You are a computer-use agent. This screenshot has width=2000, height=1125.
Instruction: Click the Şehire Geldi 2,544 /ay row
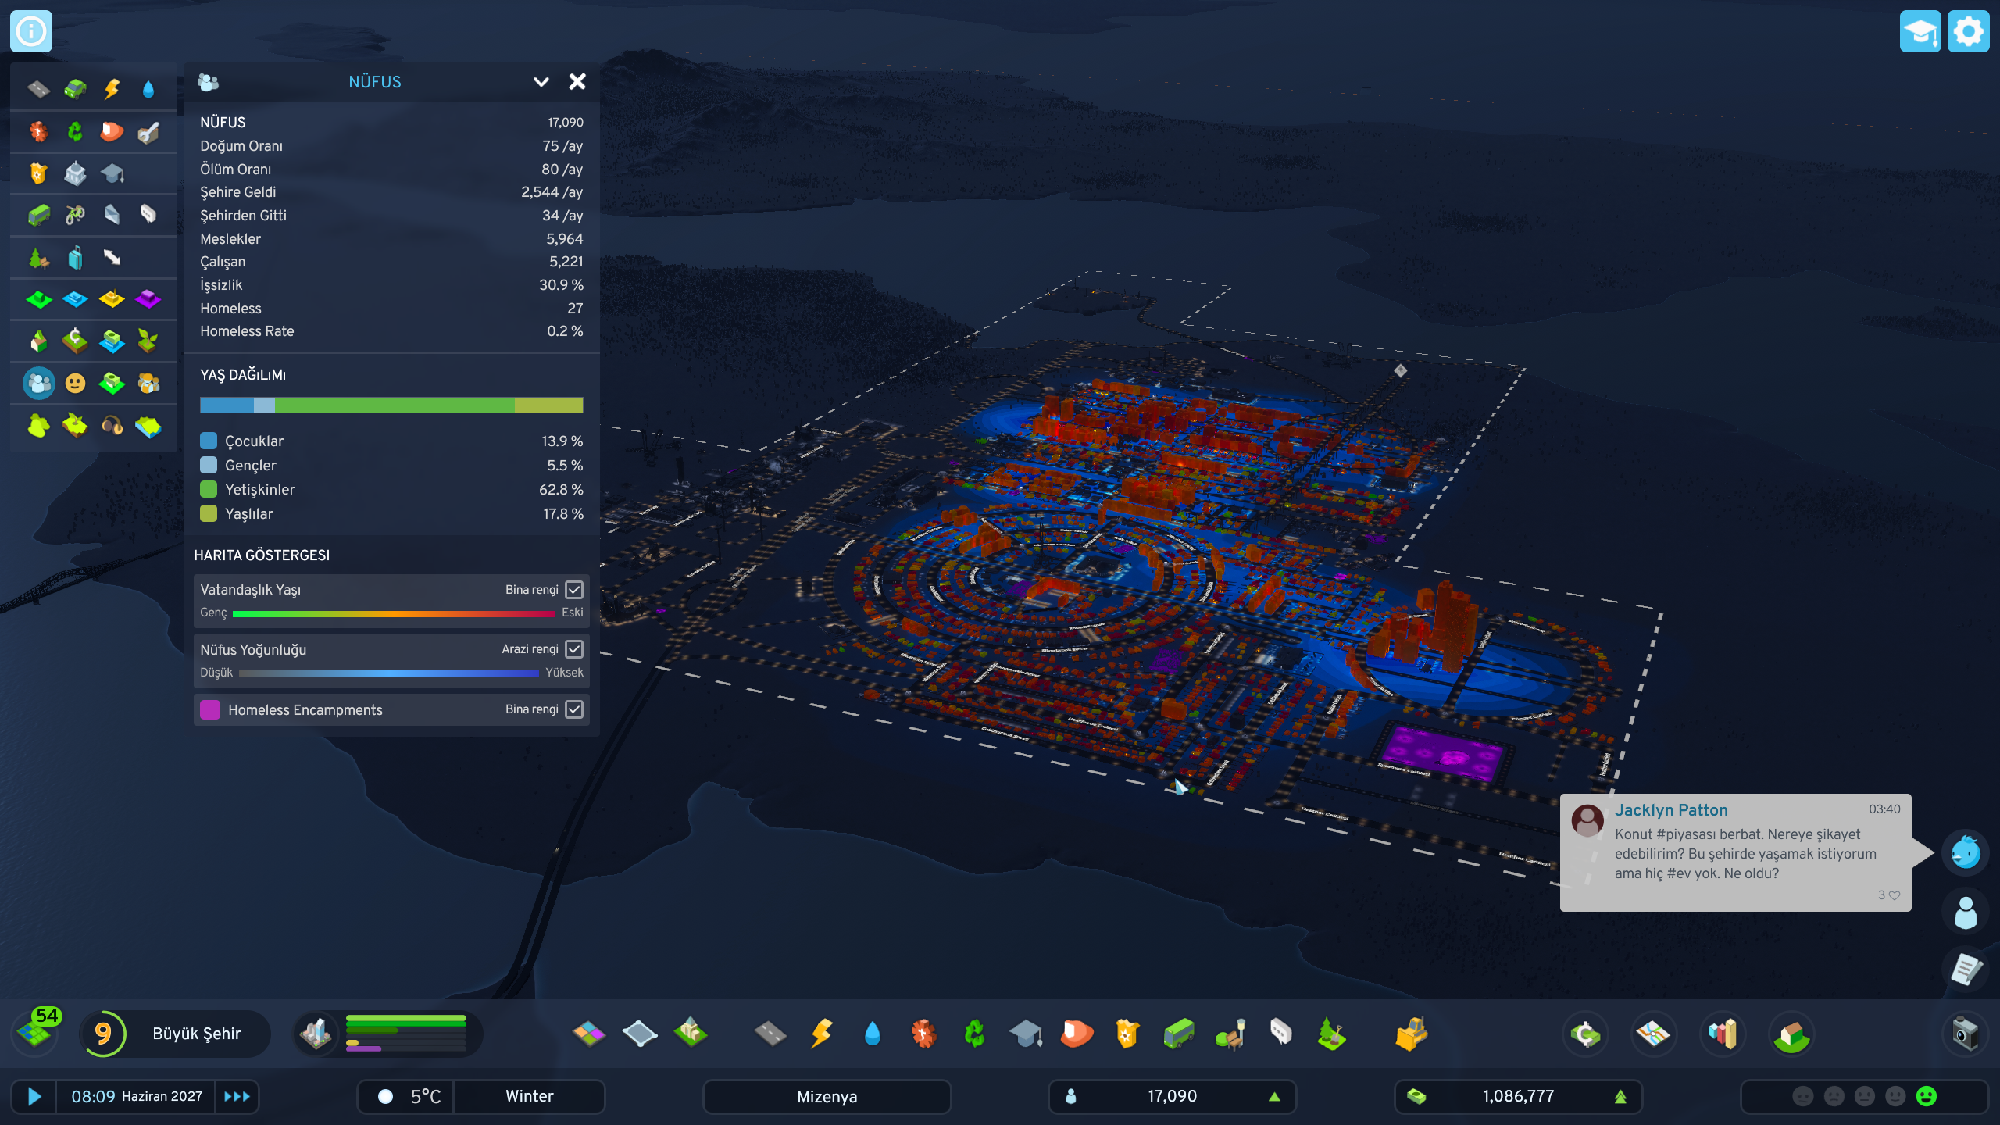391,192
